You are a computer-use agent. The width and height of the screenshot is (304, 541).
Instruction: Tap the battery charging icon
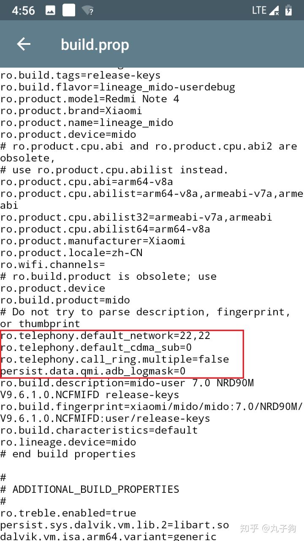289,11
